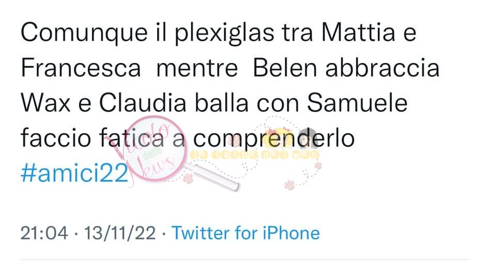This screenshot has width=489, height=269.
Task: Open the #amici22 hashtag
Action: click(x=74, y=173)
